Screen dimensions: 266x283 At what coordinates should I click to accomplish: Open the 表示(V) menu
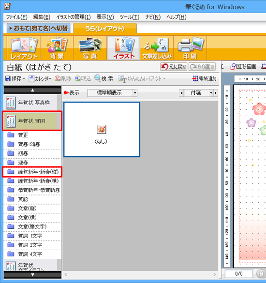[x=105, y=17]
